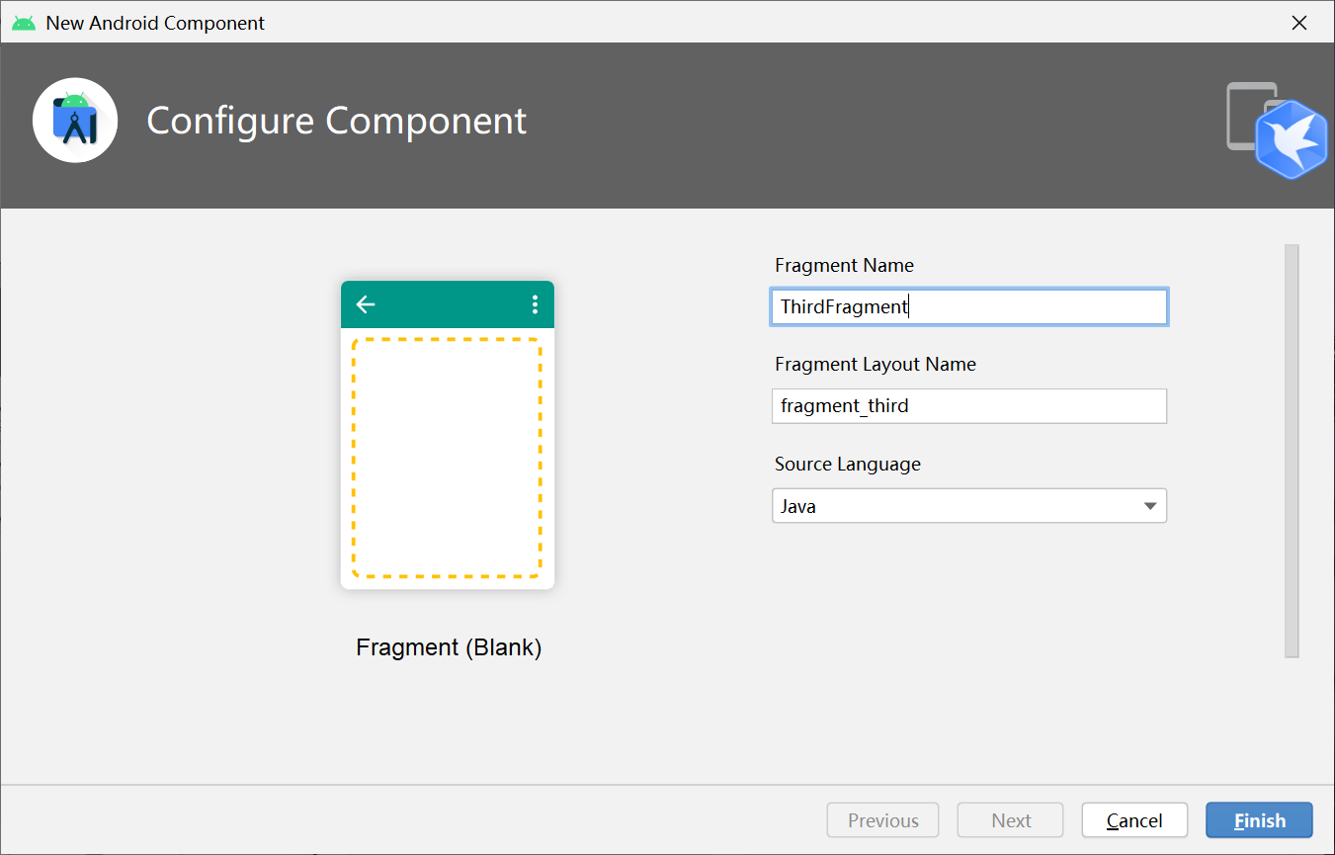Click the 'Fragment Name' label

[x=844, y=265]
